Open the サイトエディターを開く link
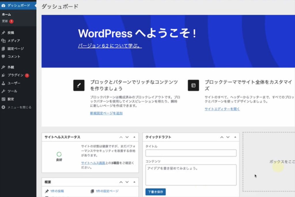The width and height of the screenshot is (295, 197). tap(222, 109)
